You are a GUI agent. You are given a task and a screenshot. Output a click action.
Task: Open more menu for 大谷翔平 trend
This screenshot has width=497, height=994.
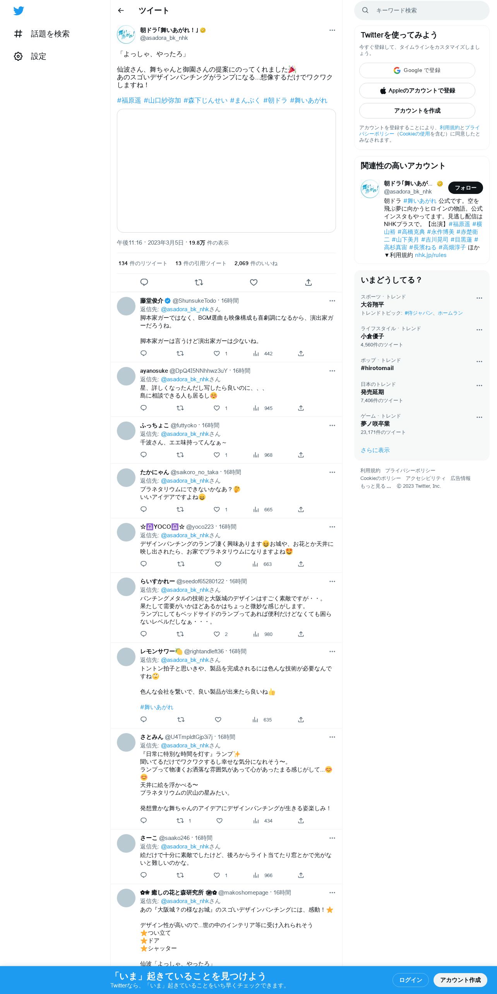[479, 298]
